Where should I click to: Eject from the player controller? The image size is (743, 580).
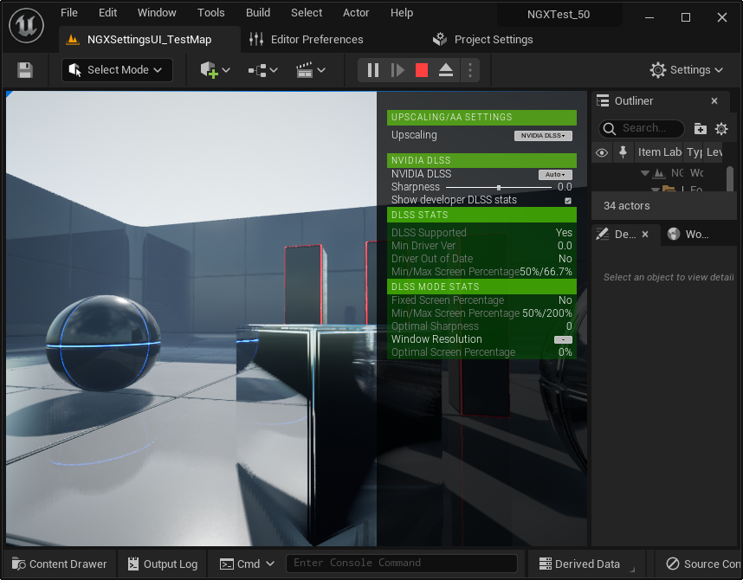point(446,70)
